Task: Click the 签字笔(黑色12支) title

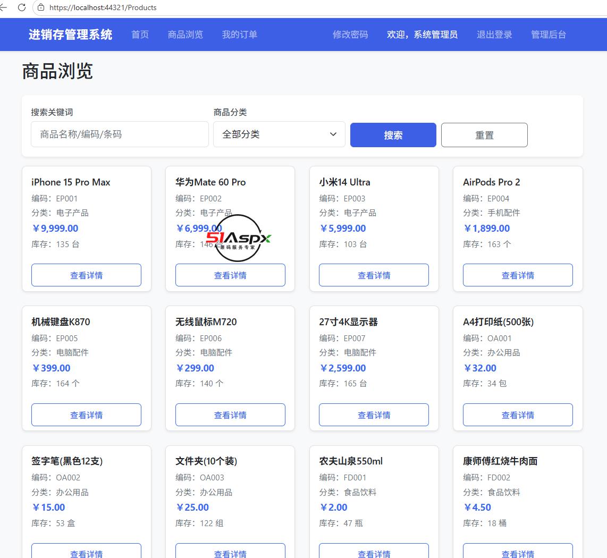Action: (67, 461)
